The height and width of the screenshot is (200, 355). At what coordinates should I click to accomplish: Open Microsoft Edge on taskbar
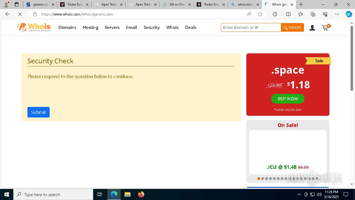114,194
